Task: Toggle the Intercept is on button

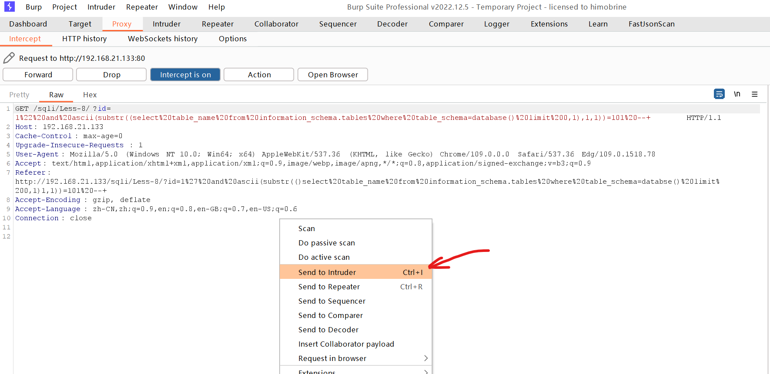Action: 185,75
